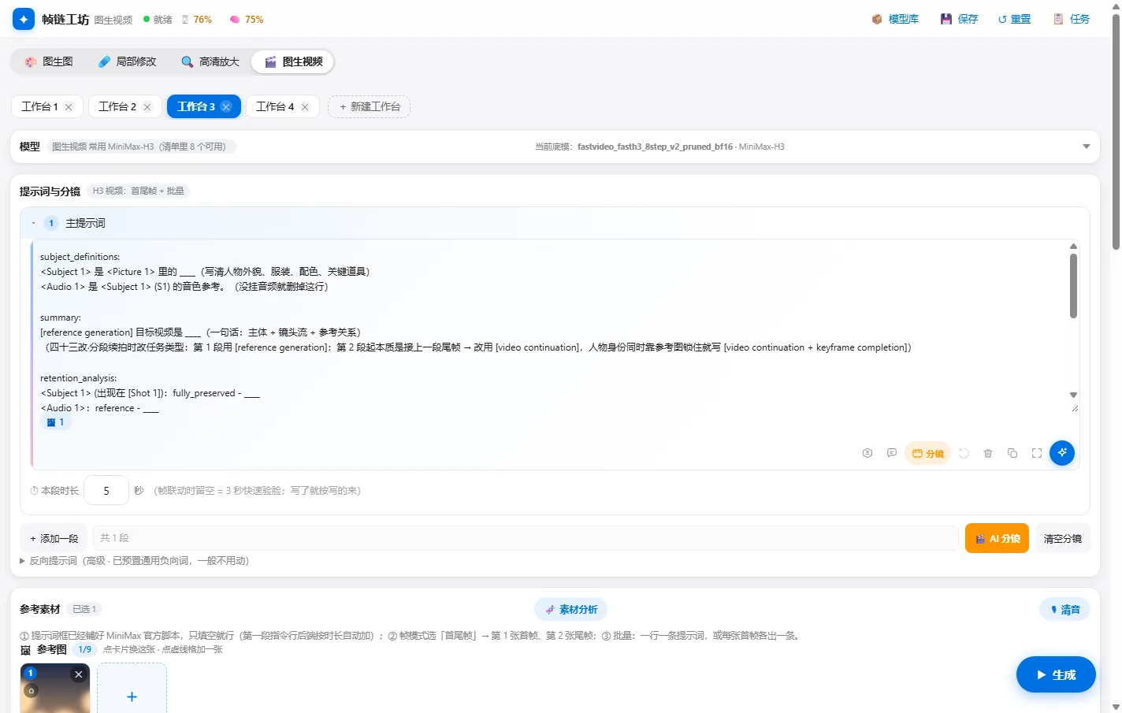1122x713 pixels.
Task: Click the 添加一段 add segment button
Action: pyautogui.click(x=54, y=539)
